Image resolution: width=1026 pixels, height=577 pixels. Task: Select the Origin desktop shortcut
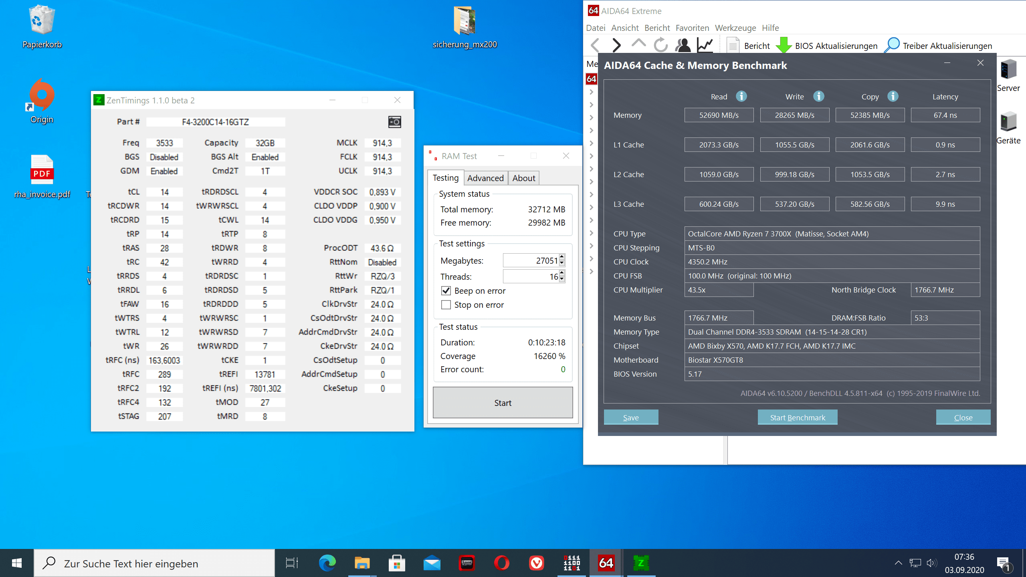42,101
